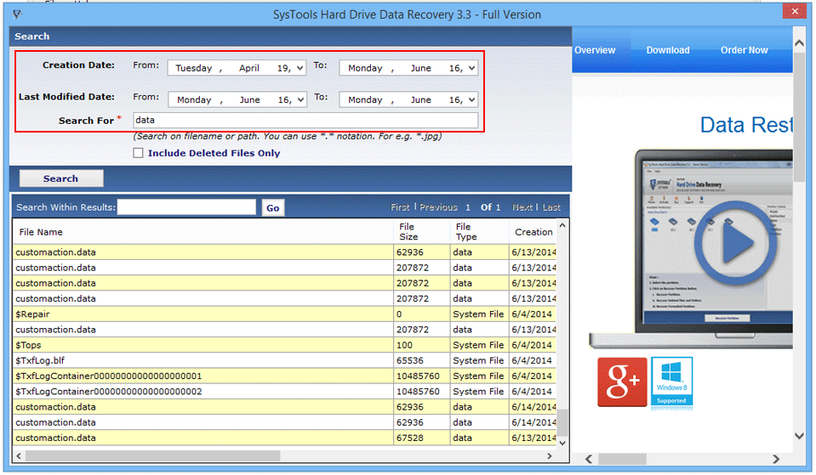816x475 pixels.
Task: Sort by Creation column header
Action: (534, 232)
